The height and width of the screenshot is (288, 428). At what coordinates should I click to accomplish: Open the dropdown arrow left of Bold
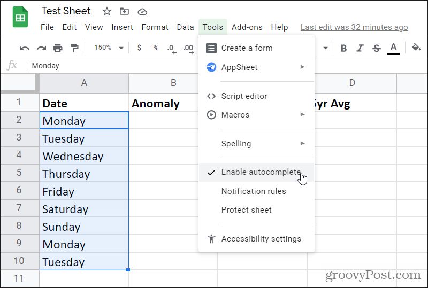pyautogui.click(x=325, y=48)
